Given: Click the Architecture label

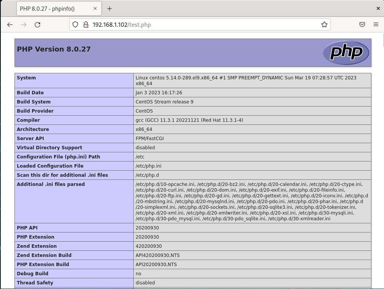Looking at the screenshot, I should point(33,129).
